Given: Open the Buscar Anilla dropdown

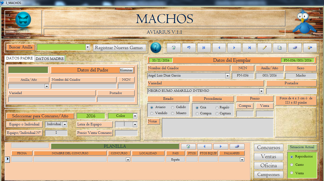Looking at the screenshot, I should click(88, 47).
